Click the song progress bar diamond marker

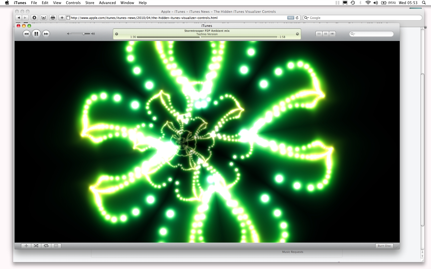(x=200, y=37)
